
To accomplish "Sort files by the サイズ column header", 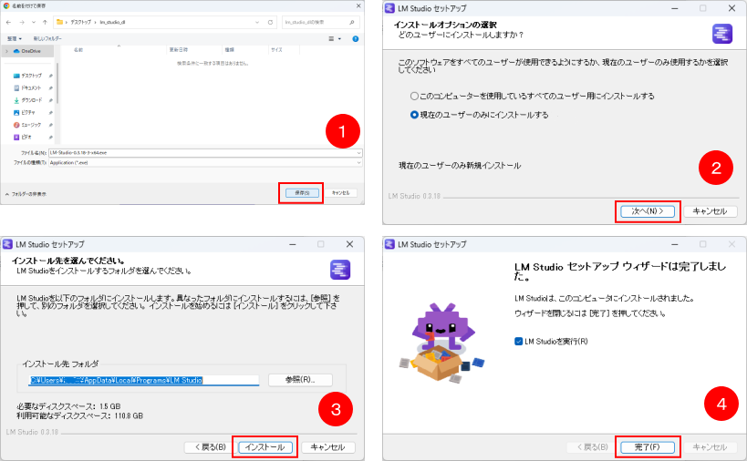I will 276,50.
